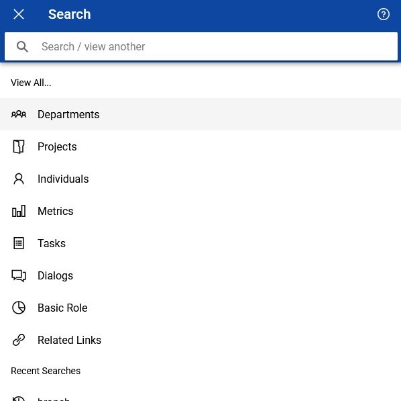Select the Tasks list icon
This screenshot has width=401, height=401.
[19, 243]
